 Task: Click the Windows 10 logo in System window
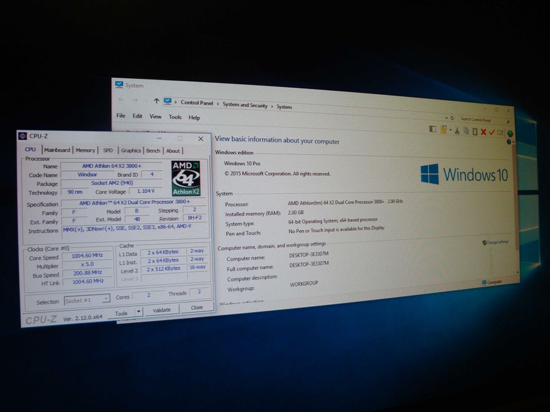click(464, 174)
